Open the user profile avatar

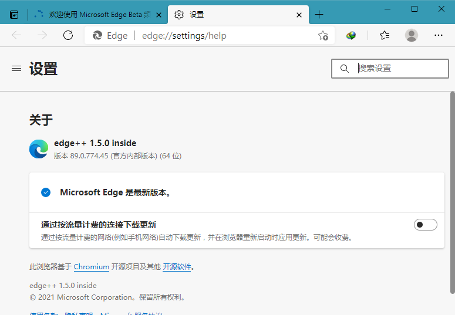click(x=412, y=35)
